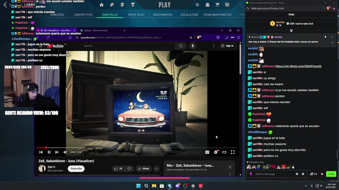
Task: Open Mix playlist options menu
Action: coord(230,174)
